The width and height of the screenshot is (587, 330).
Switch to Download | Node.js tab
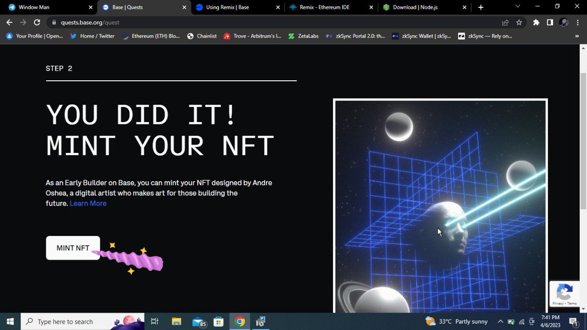[425, 7]
